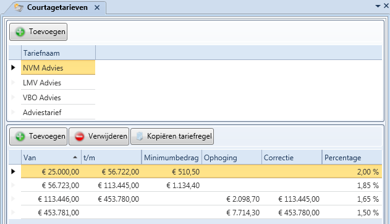Select Van cell € 25.000,00
The width and height of the screenshot is (390, 224).
[x=51, y=172]
